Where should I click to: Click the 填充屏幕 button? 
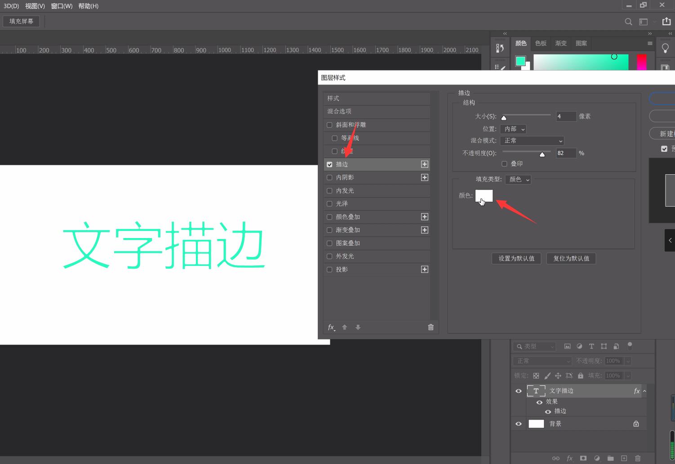[21, 21]
